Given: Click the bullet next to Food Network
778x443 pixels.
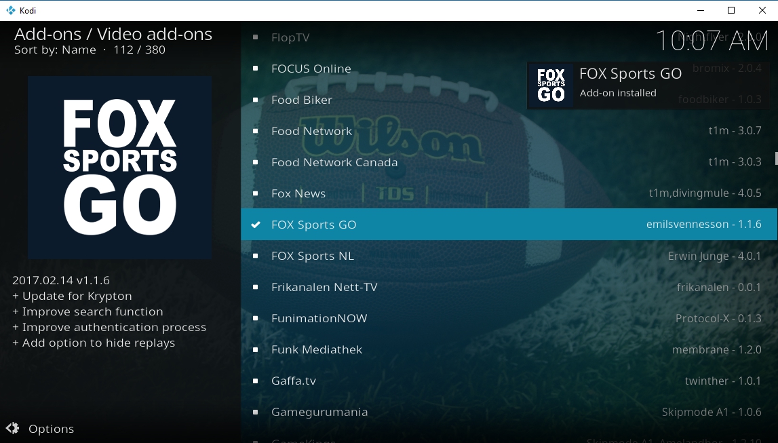Looking at the screenshot, I should pos(256,131).
